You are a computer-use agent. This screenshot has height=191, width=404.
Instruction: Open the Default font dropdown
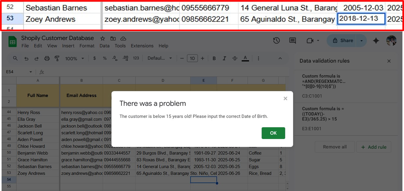pyautogui.click(x=160, y=58)
